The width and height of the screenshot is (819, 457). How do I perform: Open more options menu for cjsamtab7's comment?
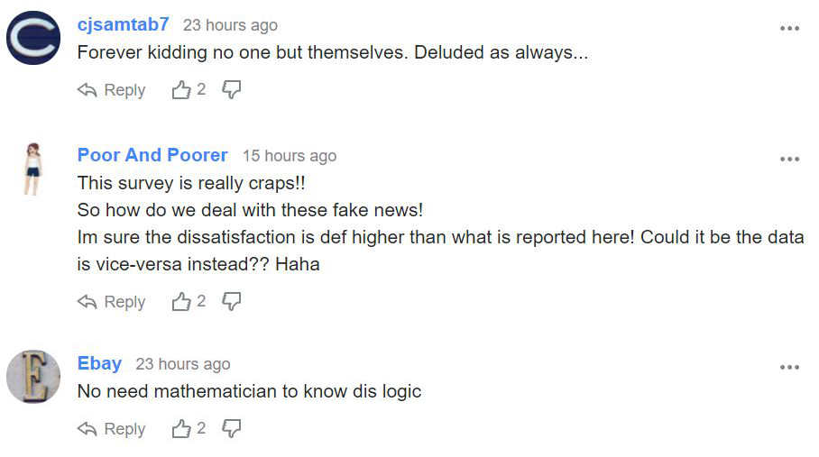(x=789, y=28)
